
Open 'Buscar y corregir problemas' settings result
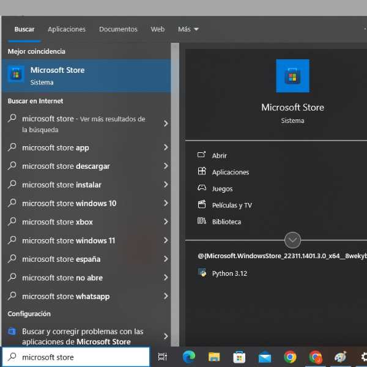pos(82,336)
